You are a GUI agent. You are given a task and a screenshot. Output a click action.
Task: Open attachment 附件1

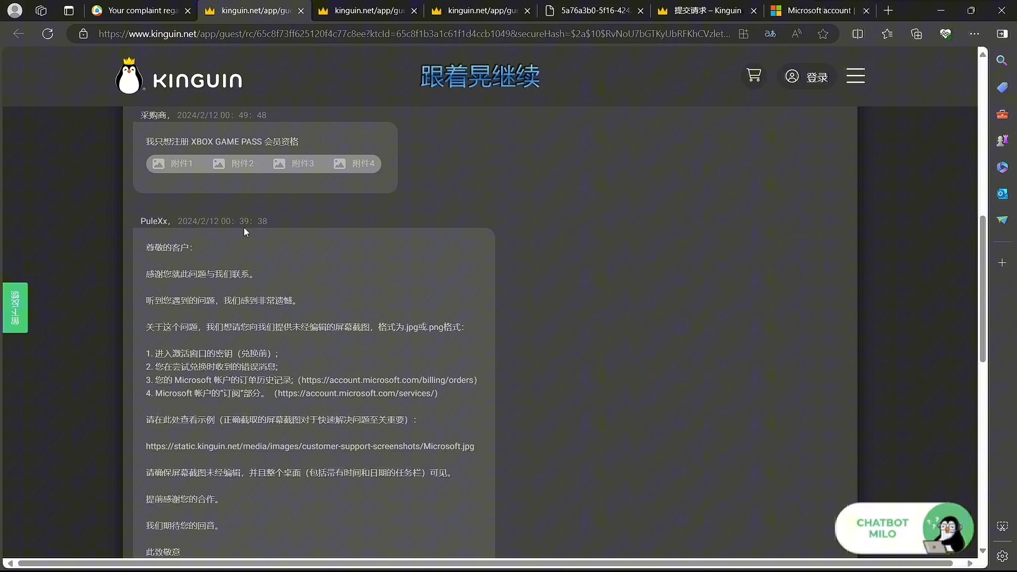(173, 164)
